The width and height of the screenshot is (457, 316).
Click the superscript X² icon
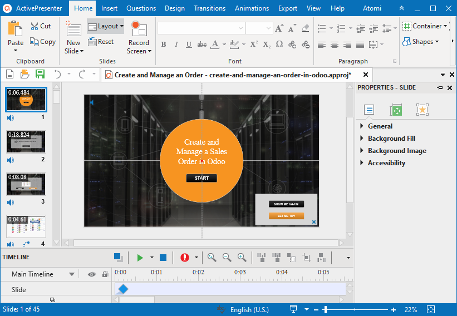(254, 45)
